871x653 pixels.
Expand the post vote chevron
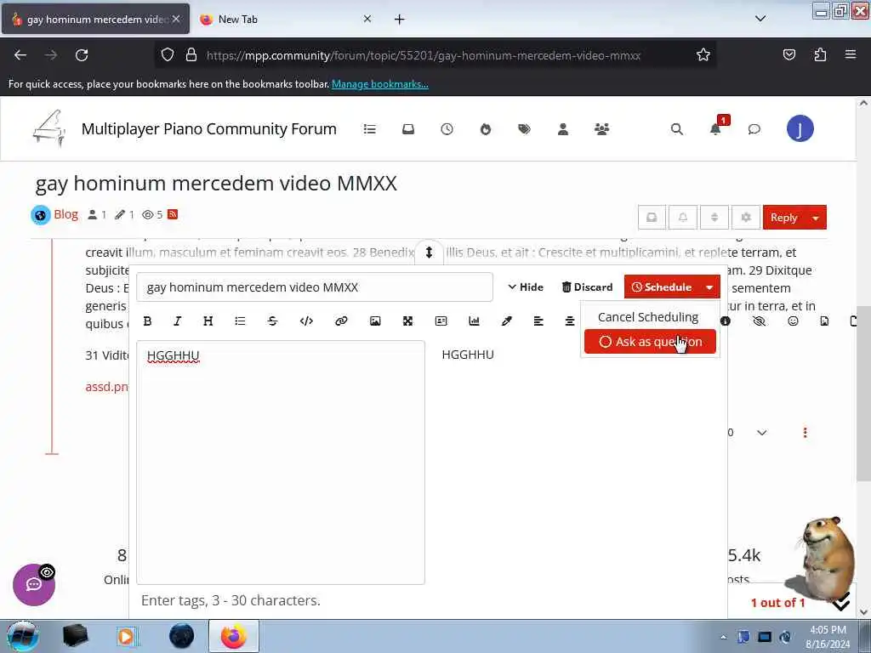click(x=762, y=433)
